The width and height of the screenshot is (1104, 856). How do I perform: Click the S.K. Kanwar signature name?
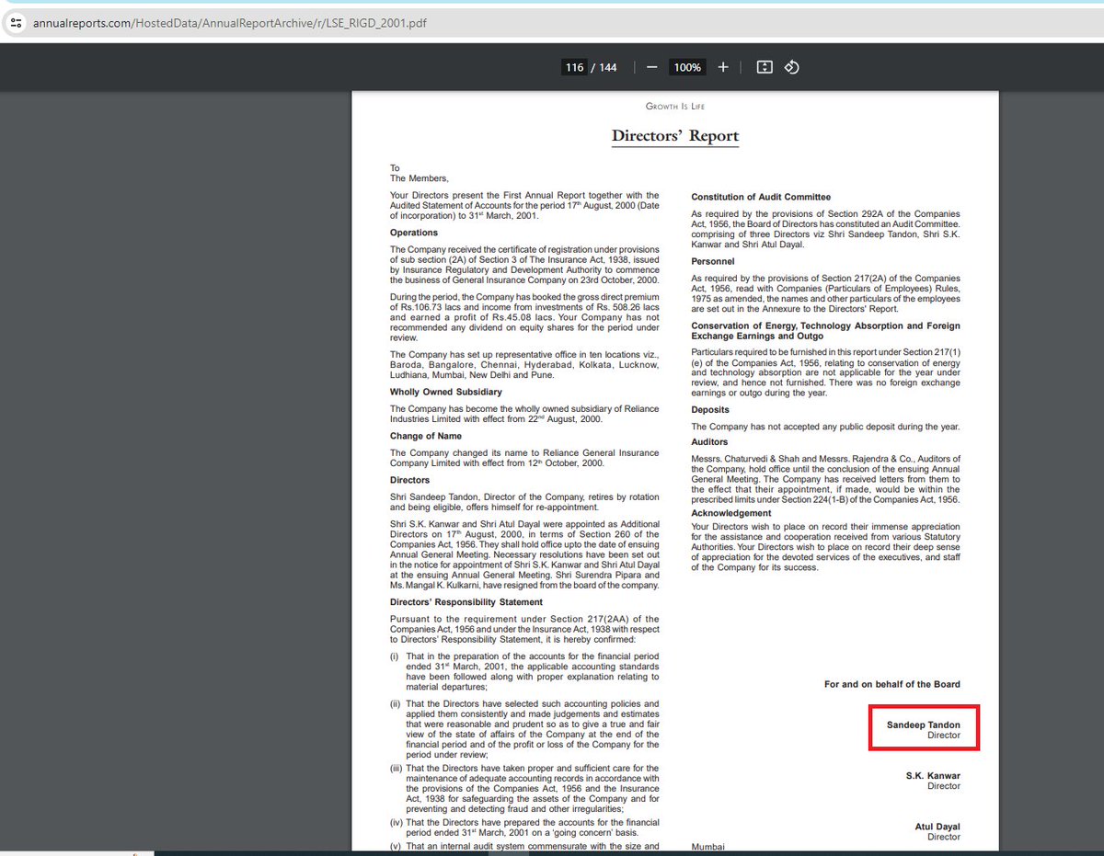coord(933,776)
